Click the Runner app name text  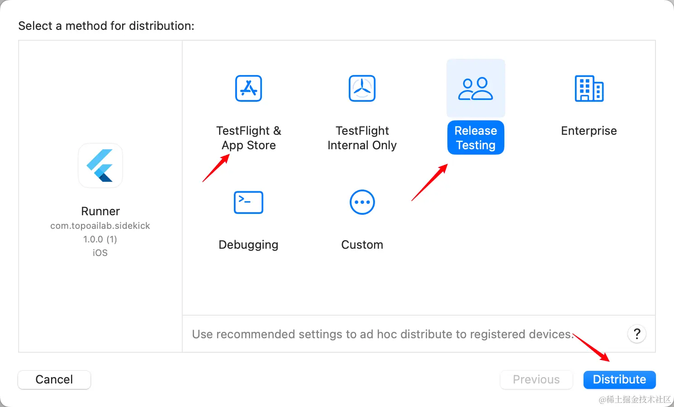pyautogui.click(x=100, y=211)
